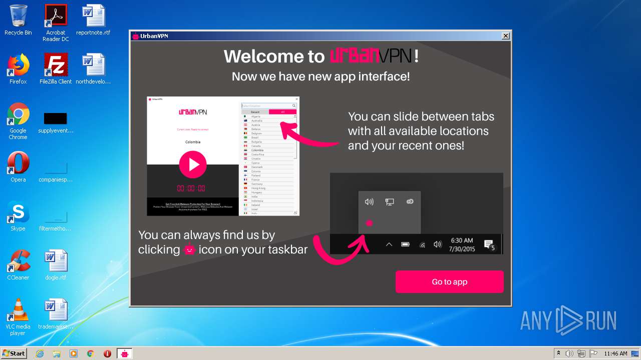
Task: Launch Skype from the desktop
Action: point(18,216)
